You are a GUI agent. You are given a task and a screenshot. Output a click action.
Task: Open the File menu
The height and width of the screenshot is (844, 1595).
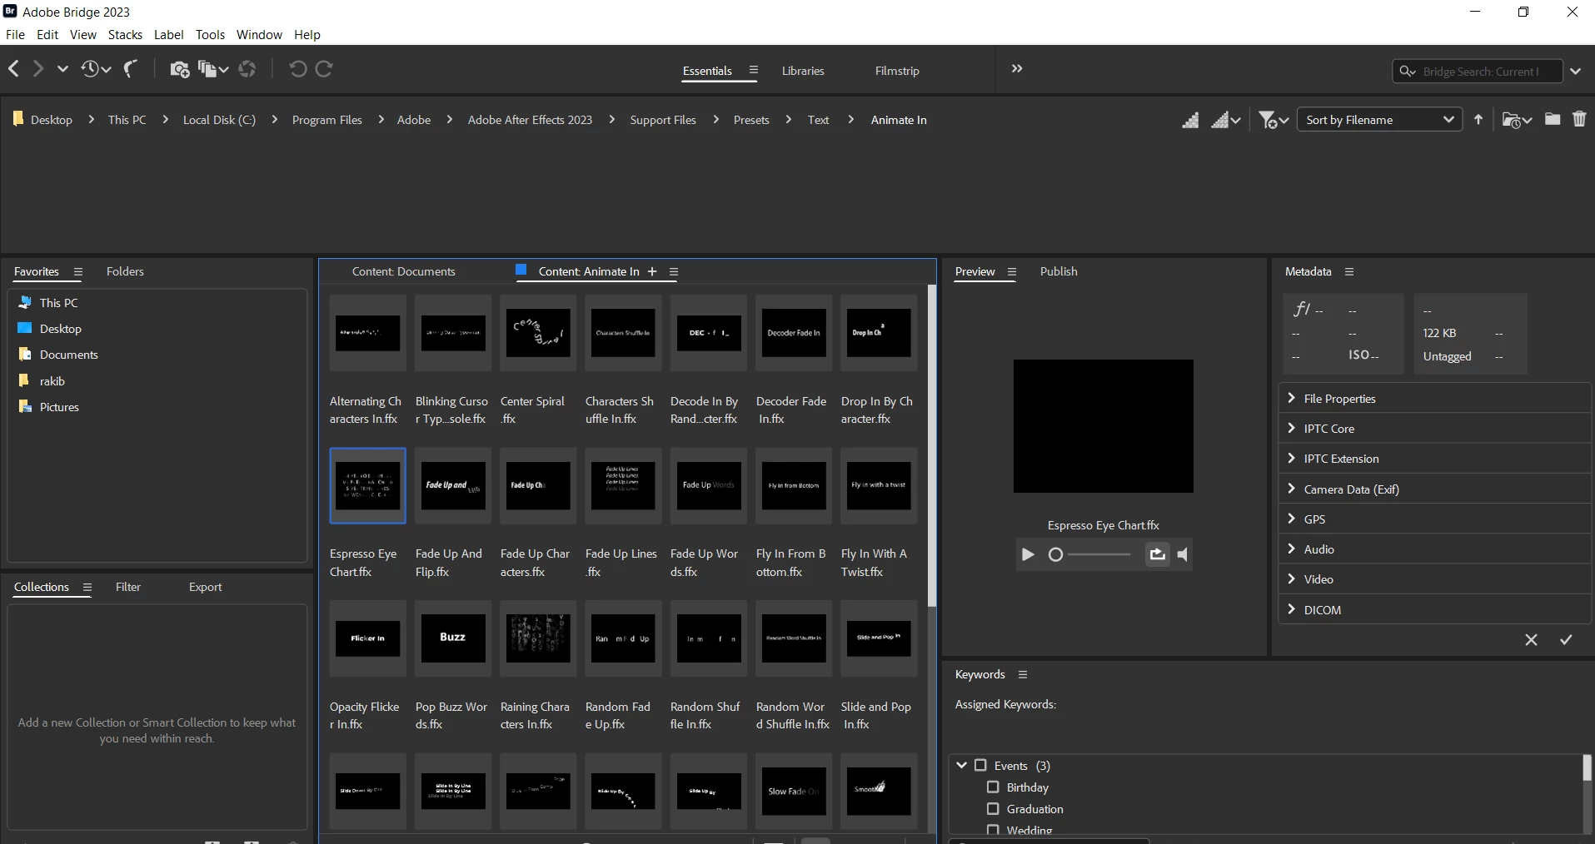(x=15, y=35)
